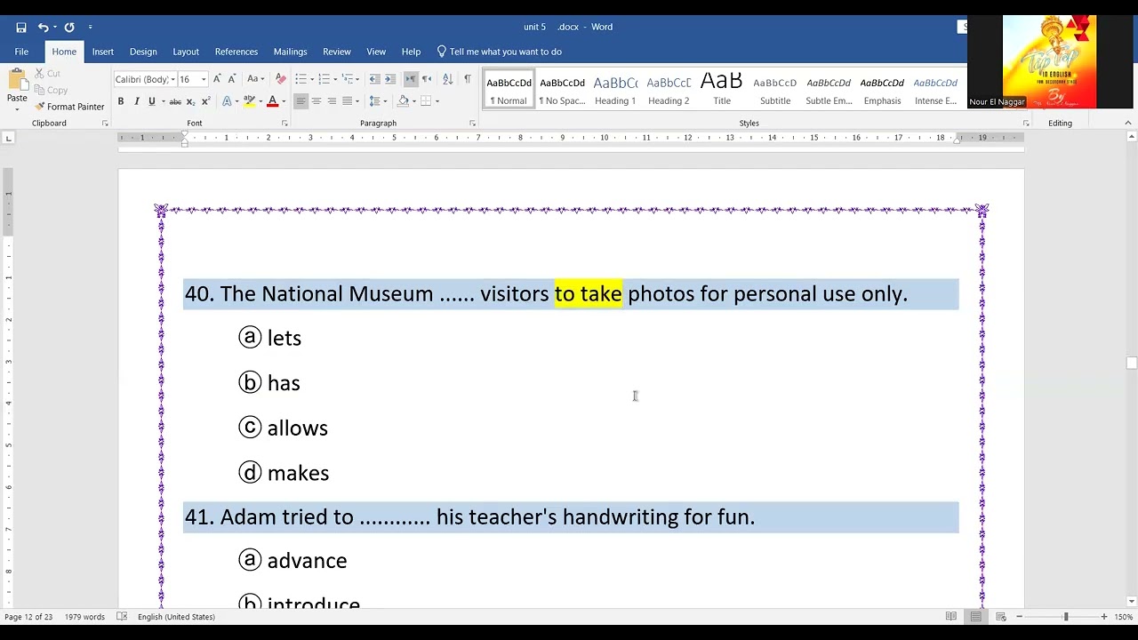This screenshot has height=640, width=1138.
Task: Apply yellow text highlight color
Action: [249, 101]
